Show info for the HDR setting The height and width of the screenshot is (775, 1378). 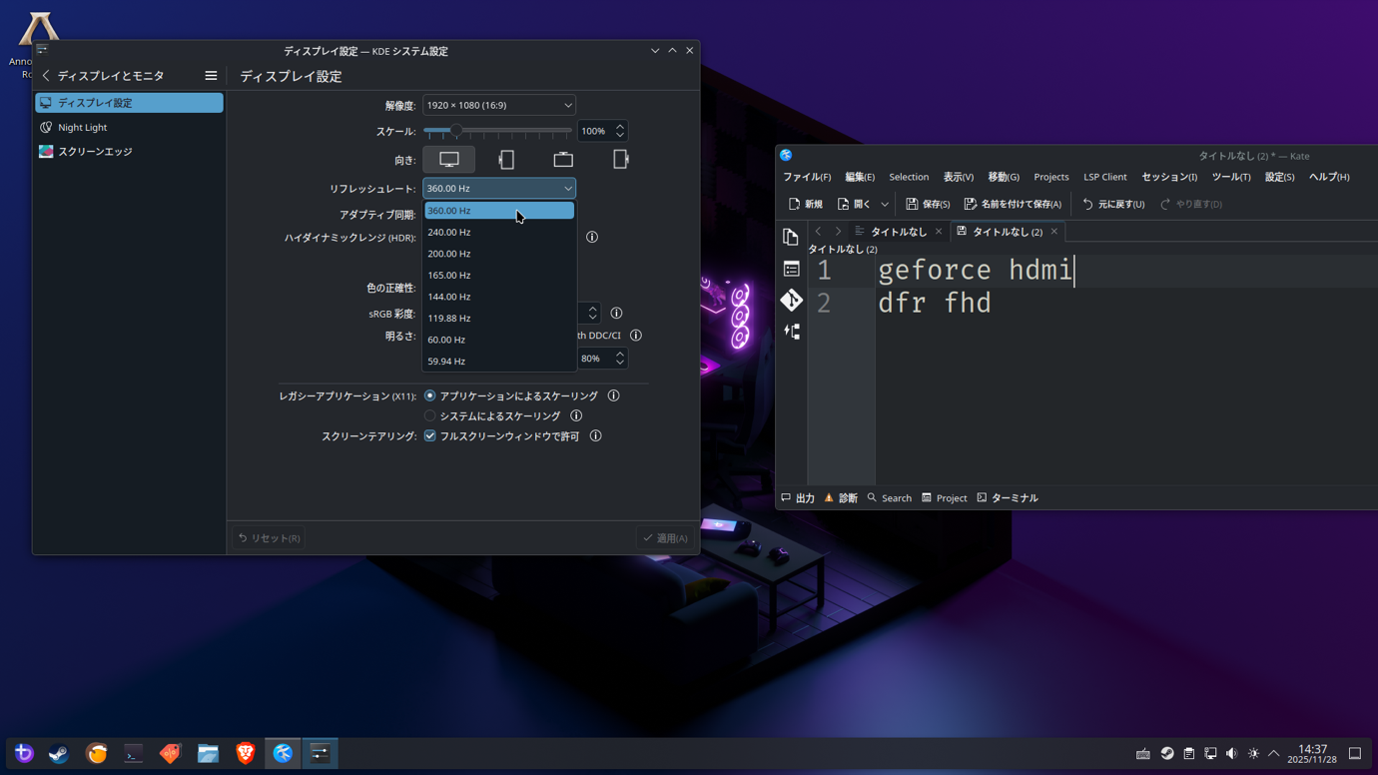point(592,238)
